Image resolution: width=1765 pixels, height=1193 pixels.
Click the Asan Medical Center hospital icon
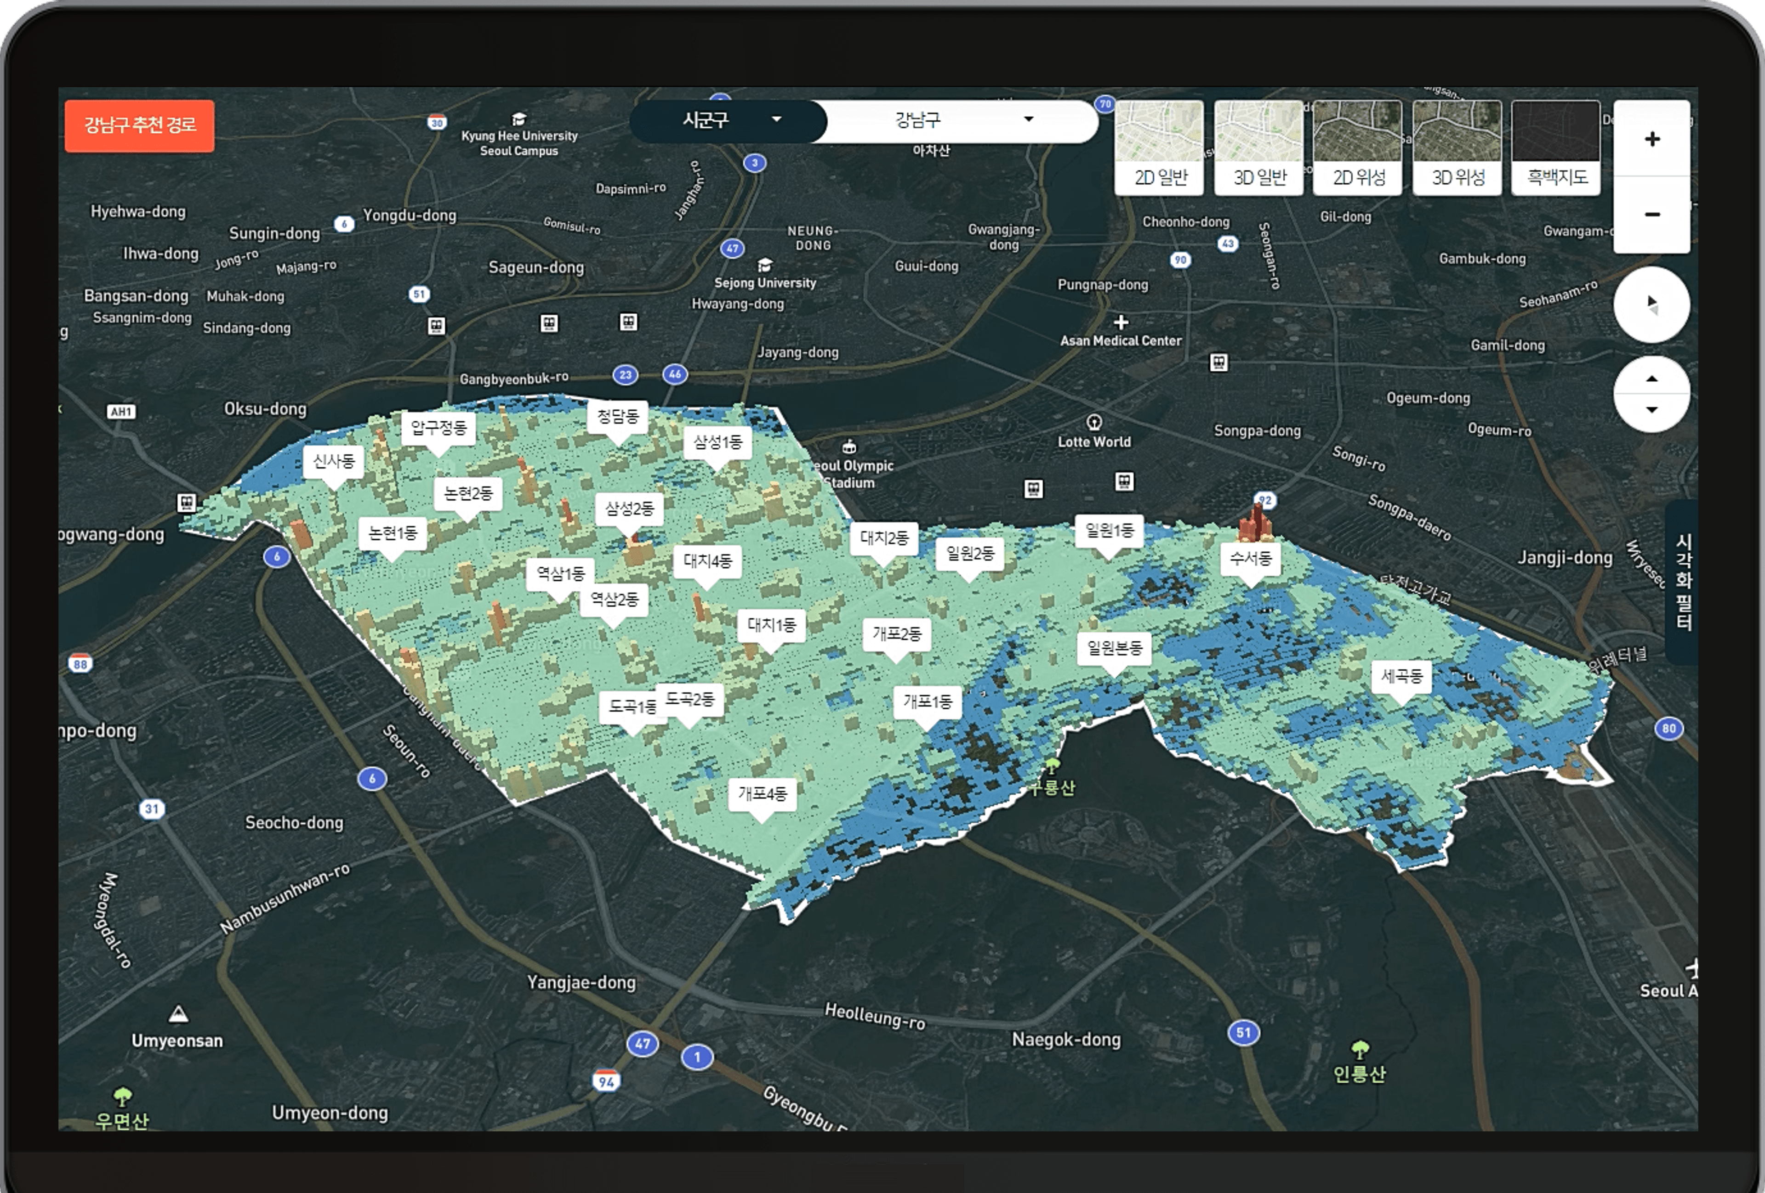point(1121,322)
